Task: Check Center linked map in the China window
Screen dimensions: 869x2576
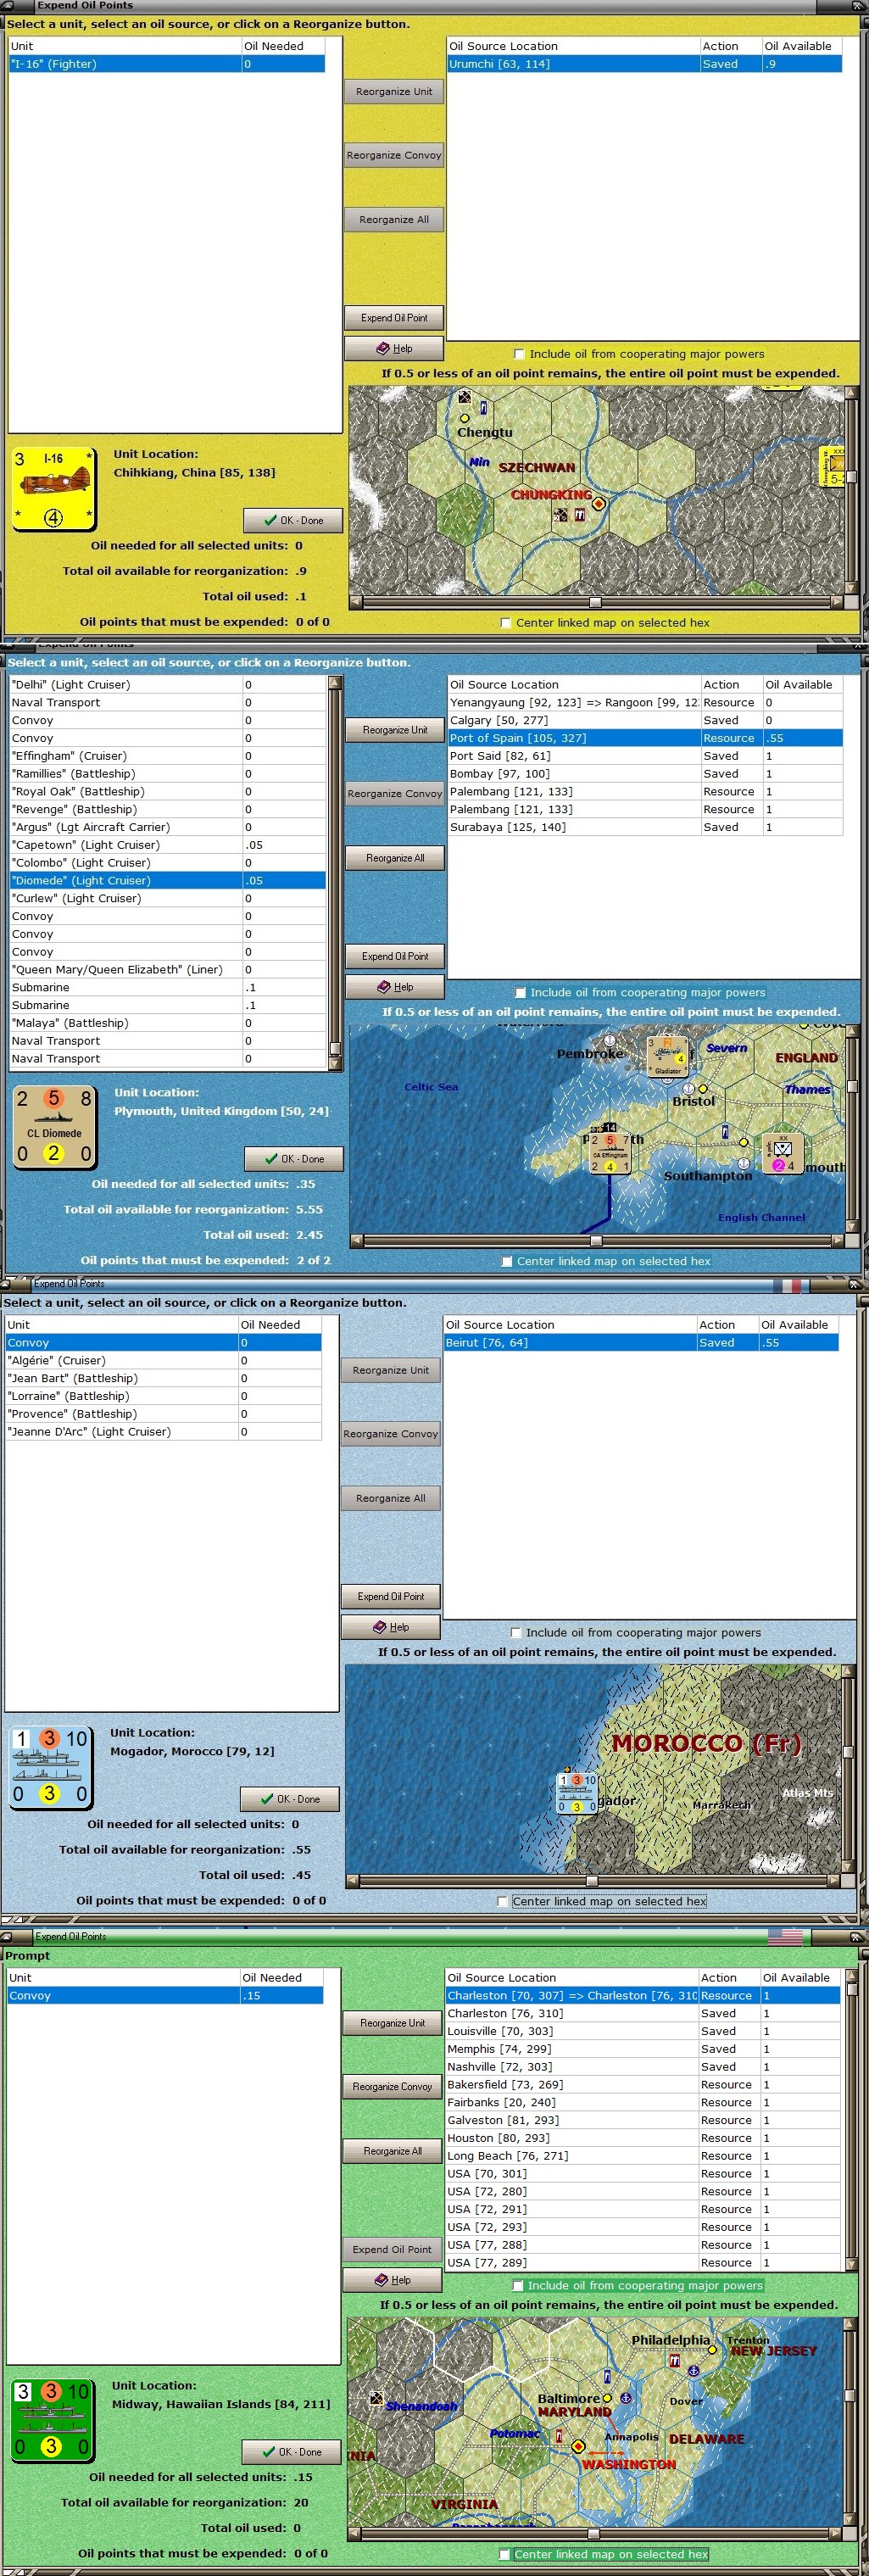Action: [506, 622]
